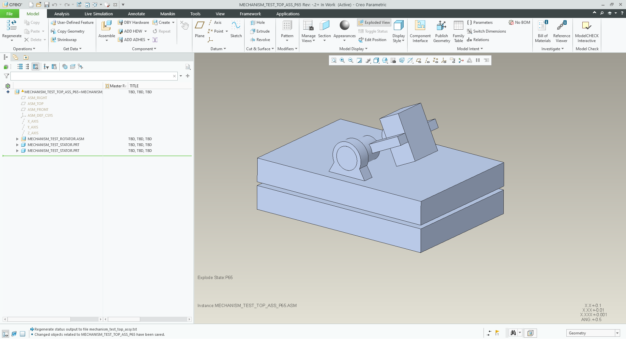626x339 pixels.
Task: Toggle datum plane display visibility
Action: pos(418,60)
